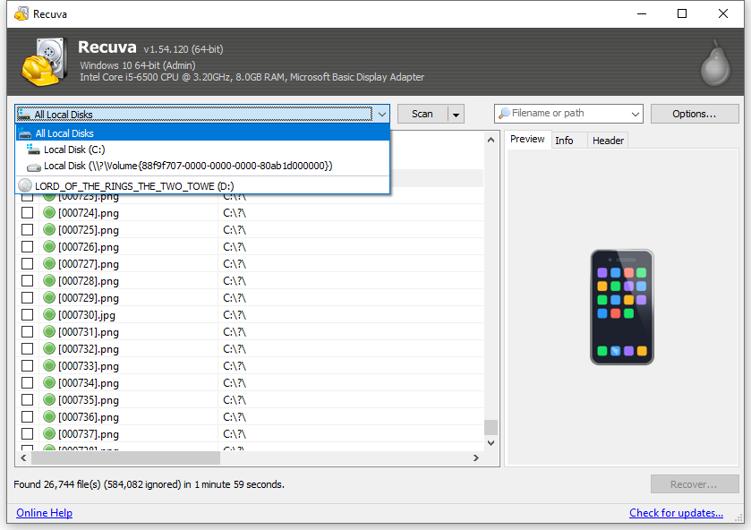Click the green status dot of [000730].jpg
Viewport: 751px width, 530px height.
(x=49, y=315)
